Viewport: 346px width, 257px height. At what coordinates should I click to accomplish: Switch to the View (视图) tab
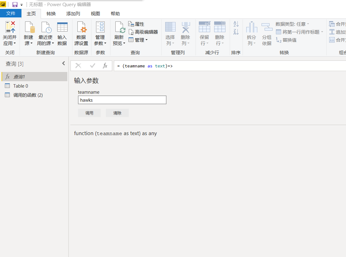(x=95, y=14)
